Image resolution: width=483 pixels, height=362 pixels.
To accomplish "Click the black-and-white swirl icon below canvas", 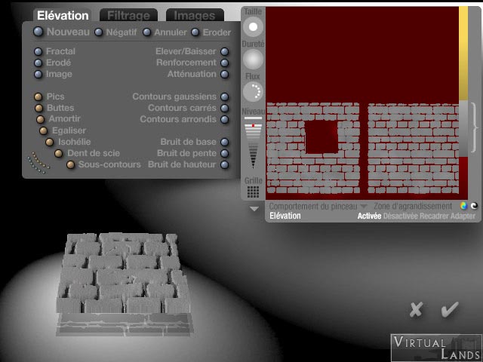I will (474, 206).
